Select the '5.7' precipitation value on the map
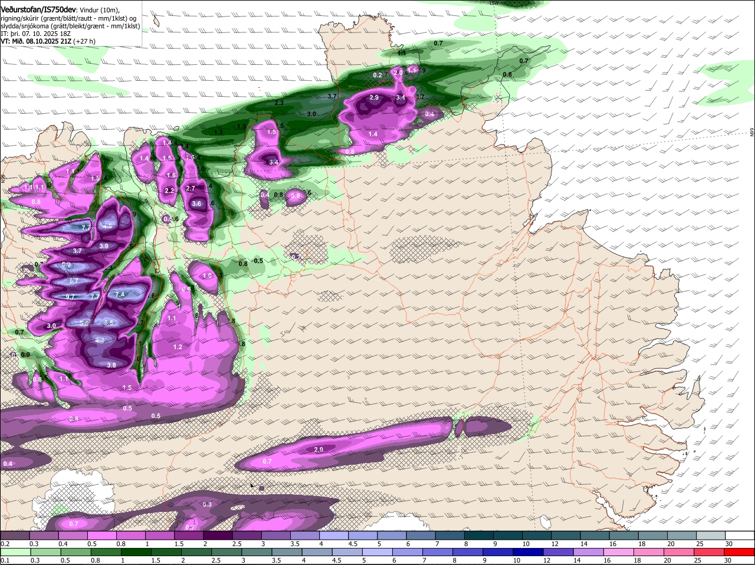Viewport: 755px width, 565px height. coord(74,281)
